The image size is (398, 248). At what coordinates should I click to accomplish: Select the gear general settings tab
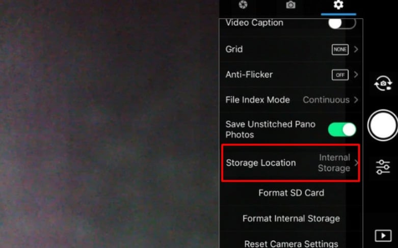point(338,5)
